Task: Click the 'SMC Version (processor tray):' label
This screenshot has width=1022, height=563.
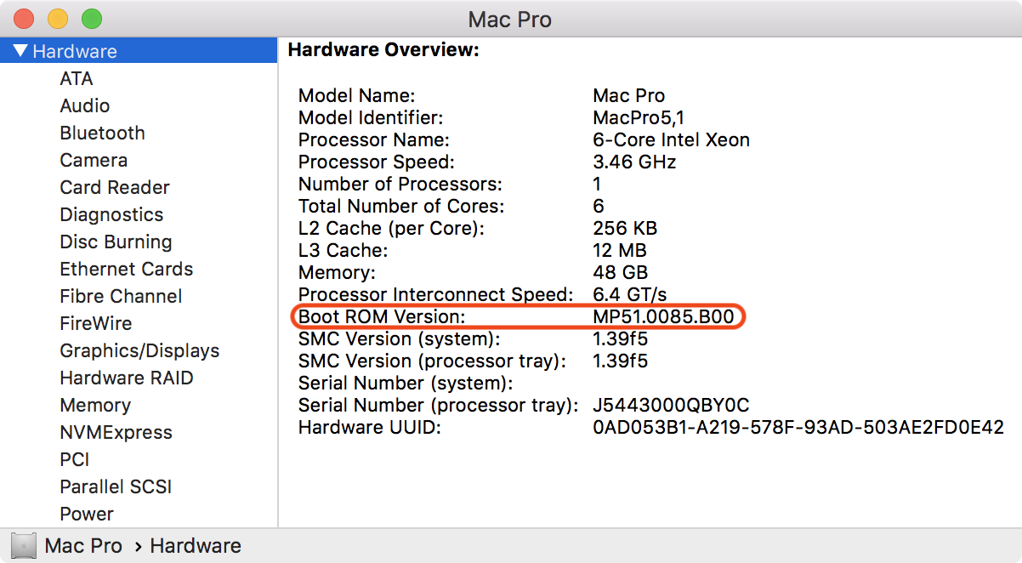Action: click(433, 361)
